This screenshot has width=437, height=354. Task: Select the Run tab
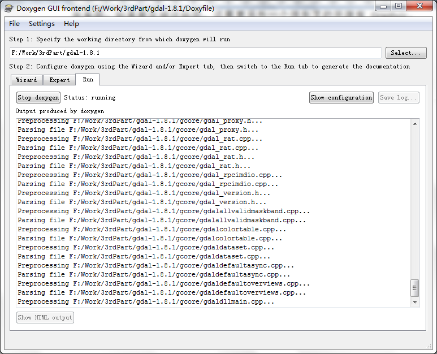88,79
